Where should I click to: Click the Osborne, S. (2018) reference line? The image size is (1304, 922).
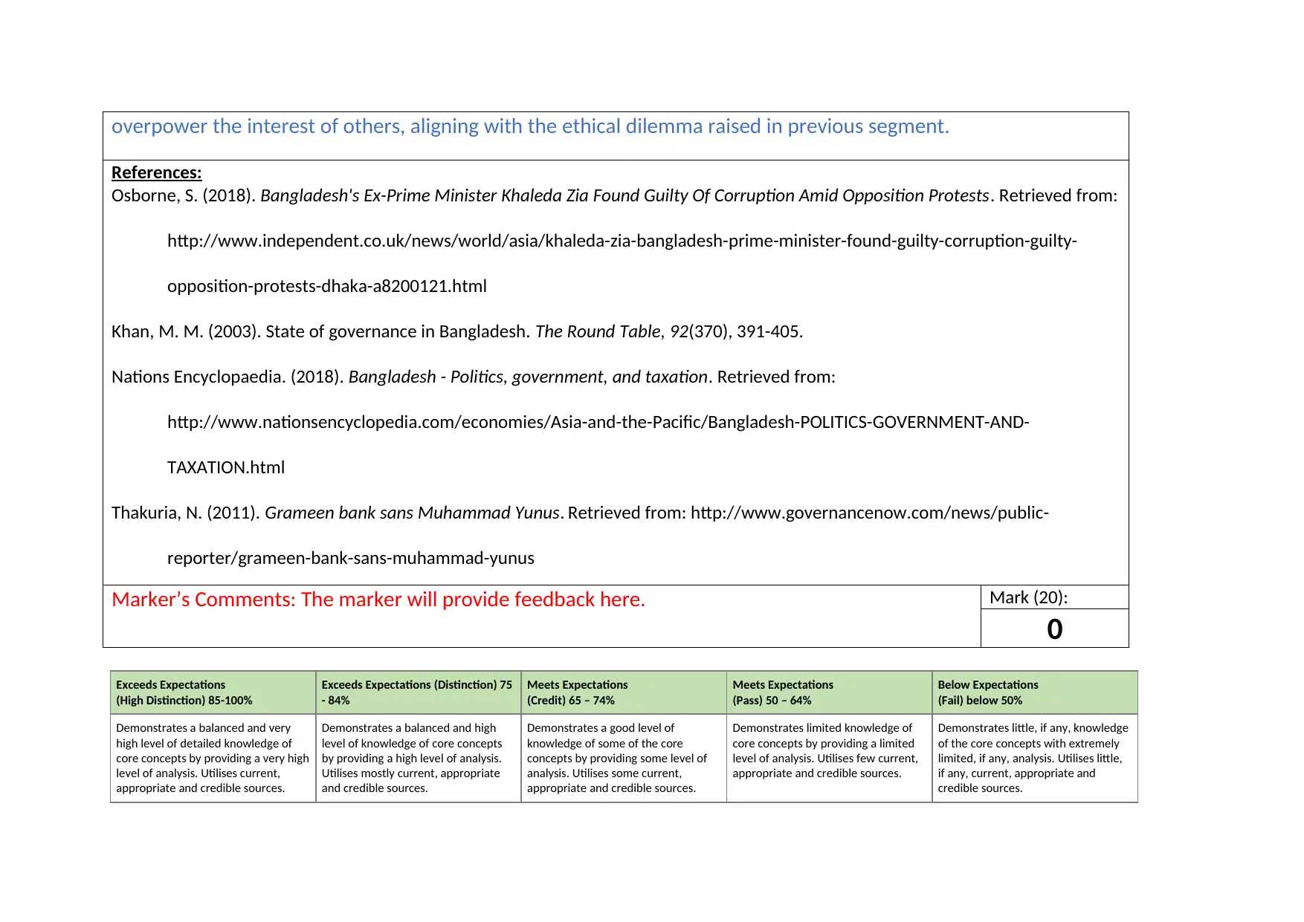pyautogui.click(x=614, y=195)
